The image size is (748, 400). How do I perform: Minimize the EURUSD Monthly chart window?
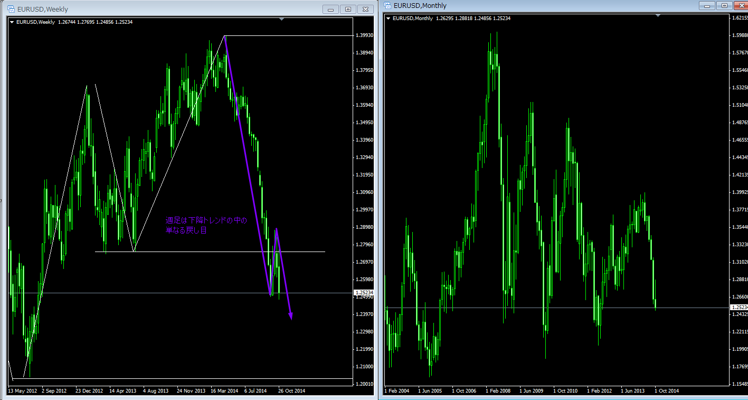(707, 6)
